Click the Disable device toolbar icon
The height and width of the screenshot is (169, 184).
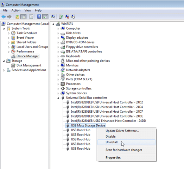(73, 17)
